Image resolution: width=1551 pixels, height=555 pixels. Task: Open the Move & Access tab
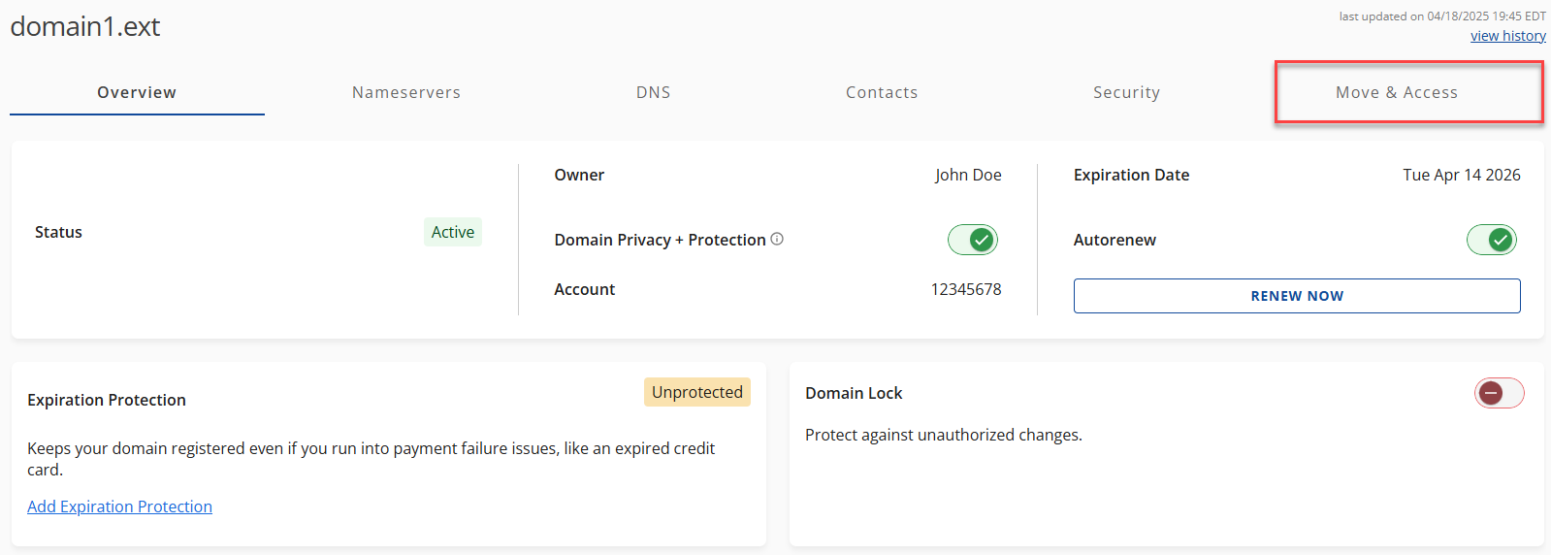point(1396,92)
